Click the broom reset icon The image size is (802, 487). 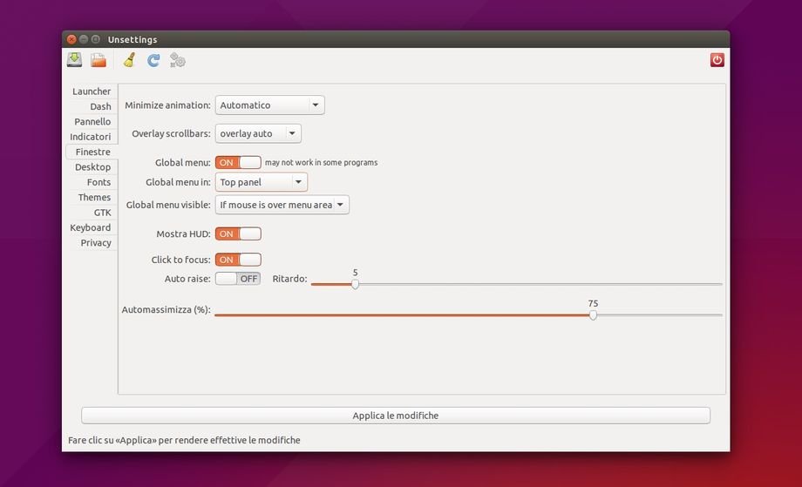click(x=129, y=60)
